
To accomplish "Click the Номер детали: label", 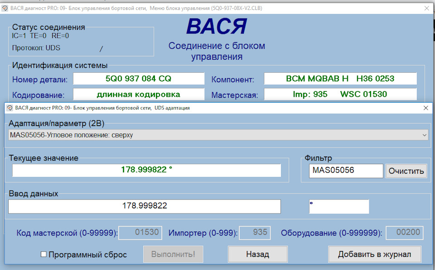I will pyautogui.click(x=40, y=80).
